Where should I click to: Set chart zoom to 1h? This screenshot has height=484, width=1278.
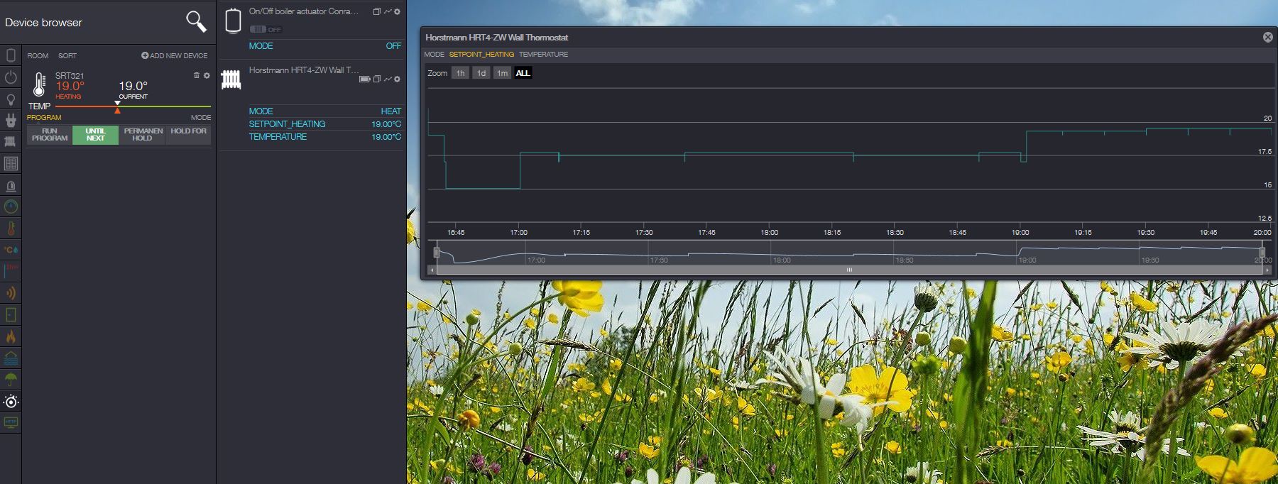click(460, 73)
